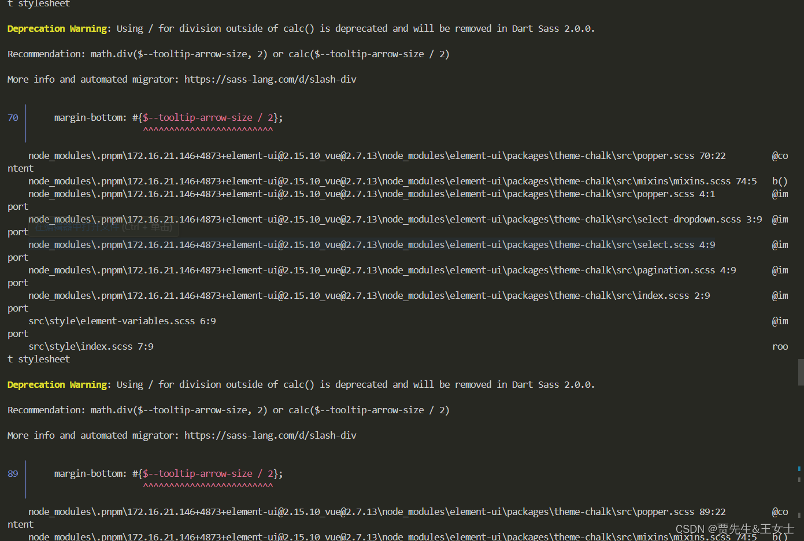Click the caret underline marker below line 70
804x541 pixels.
[208, 128]
